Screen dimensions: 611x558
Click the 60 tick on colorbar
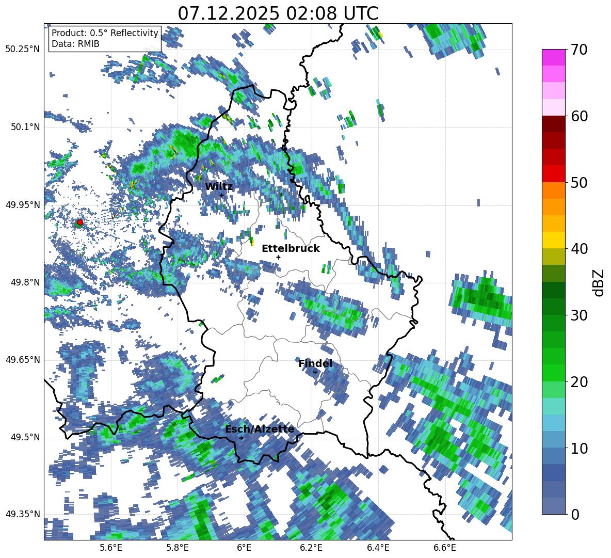(x=579, y=116)
